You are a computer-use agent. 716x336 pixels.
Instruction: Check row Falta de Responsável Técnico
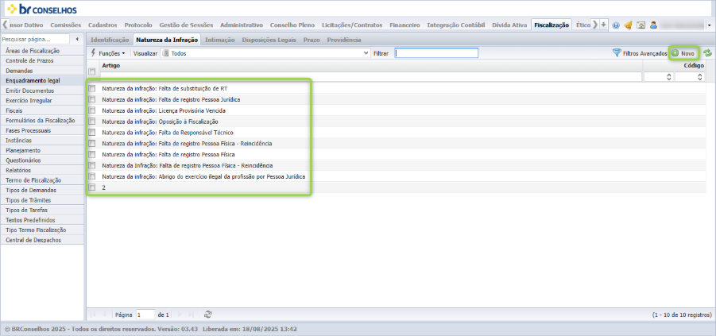click(x=91, y=133)
